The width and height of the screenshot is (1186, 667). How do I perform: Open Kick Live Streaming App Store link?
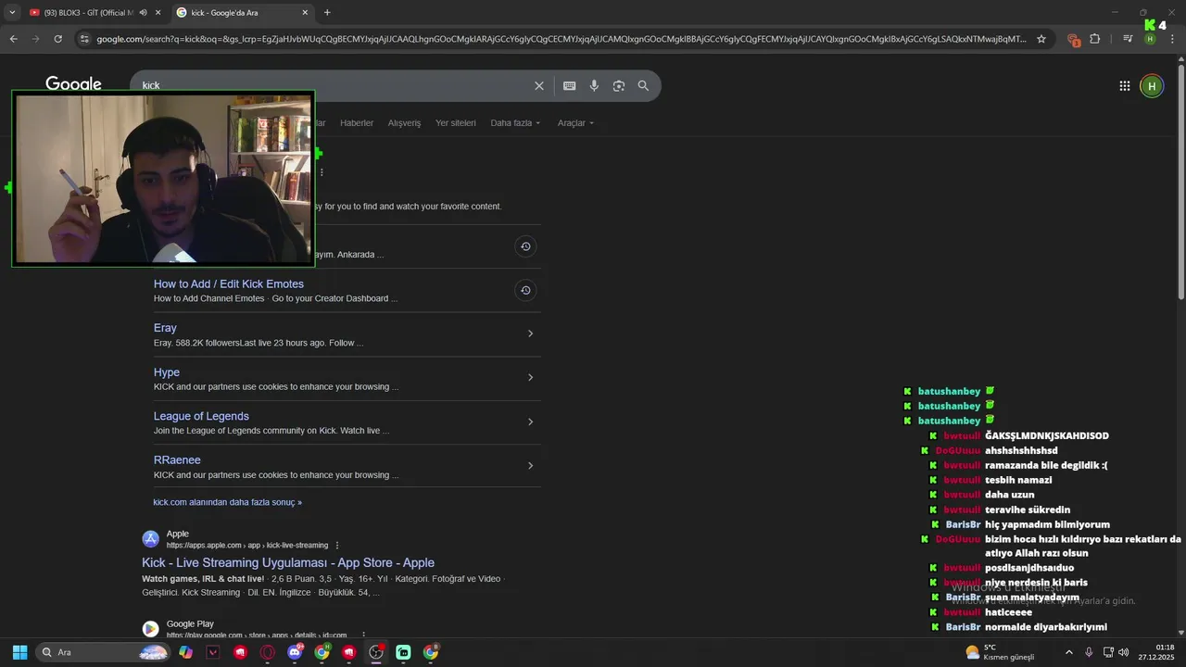tap(288, 562)
